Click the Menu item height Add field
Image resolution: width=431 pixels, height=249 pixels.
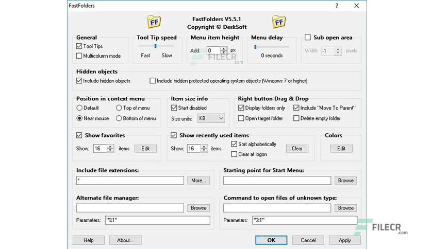[214, 50]
